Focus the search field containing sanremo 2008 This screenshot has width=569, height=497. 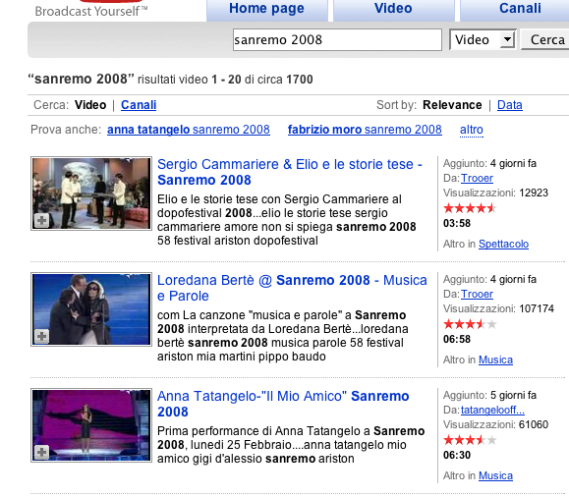[x=337, y=39]
